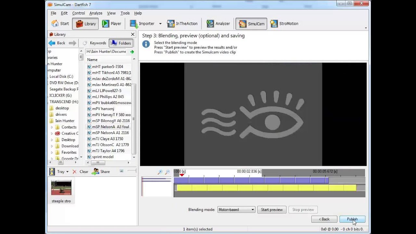The height and width of the screenshot is (234, 416).
Task: Select TRANSCEND (H:) drive in tree
Action: pyautogui.click(x=64, y=102)
